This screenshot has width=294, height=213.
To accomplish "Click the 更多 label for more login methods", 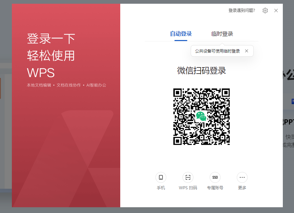I will (242, 187).
